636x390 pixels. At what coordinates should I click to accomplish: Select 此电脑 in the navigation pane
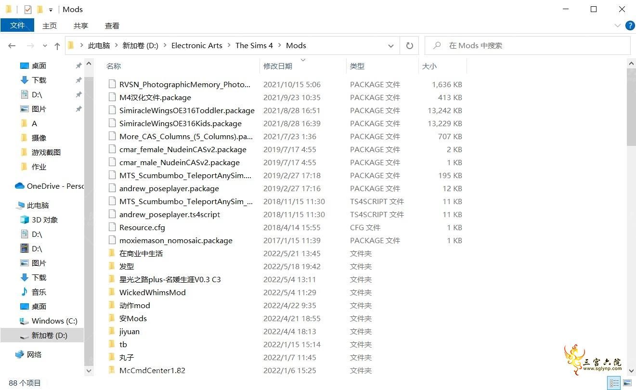(38, 206)
